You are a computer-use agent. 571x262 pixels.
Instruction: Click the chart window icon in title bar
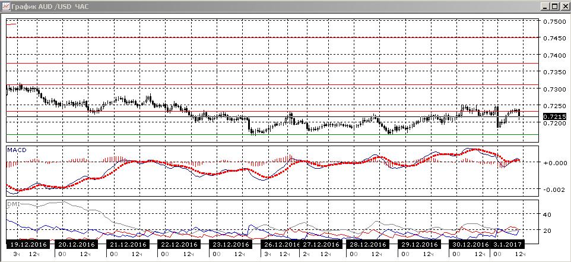click(6, 6)
